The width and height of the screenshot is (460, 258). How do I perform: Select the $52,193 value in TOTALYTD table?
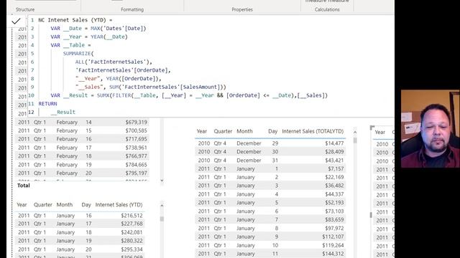point(334,202)
